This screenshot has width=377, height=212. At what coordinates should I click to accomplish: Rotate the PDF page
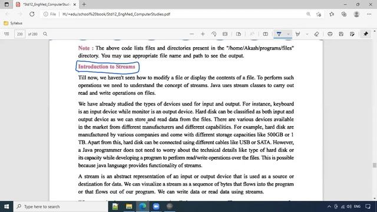pyautogui.click(x=214, y=34)
